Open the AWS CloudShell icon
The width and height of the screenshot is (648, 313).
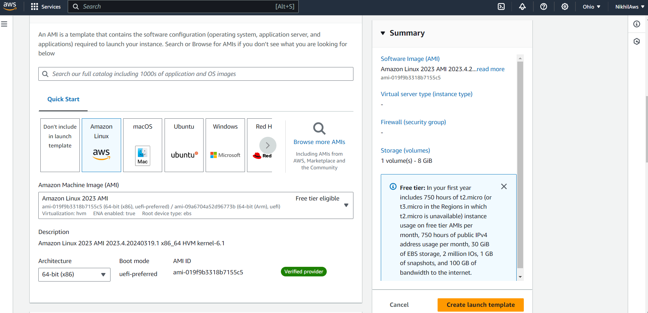pos(501,6)
